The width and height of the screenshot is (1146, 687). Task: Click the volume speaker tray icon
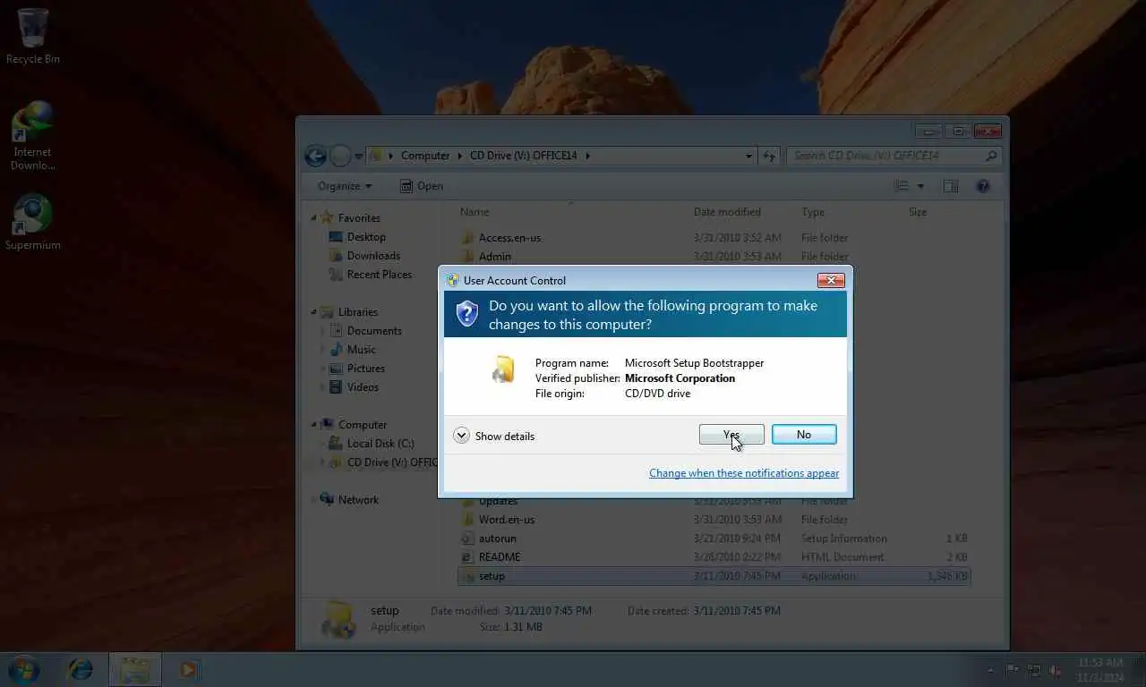click(x=1056, y=670)
